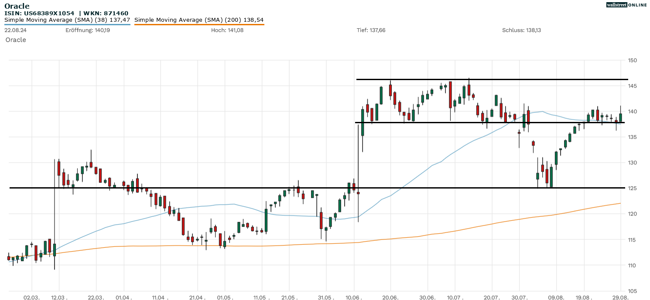The height and width of the screenshot is (300, 650).
Task: Click the 22.03. date axis label
Action: click(x=96, y=297)
